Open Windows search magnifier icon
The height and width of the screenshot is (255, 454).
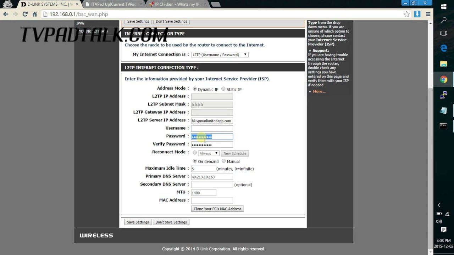point(444,20)
